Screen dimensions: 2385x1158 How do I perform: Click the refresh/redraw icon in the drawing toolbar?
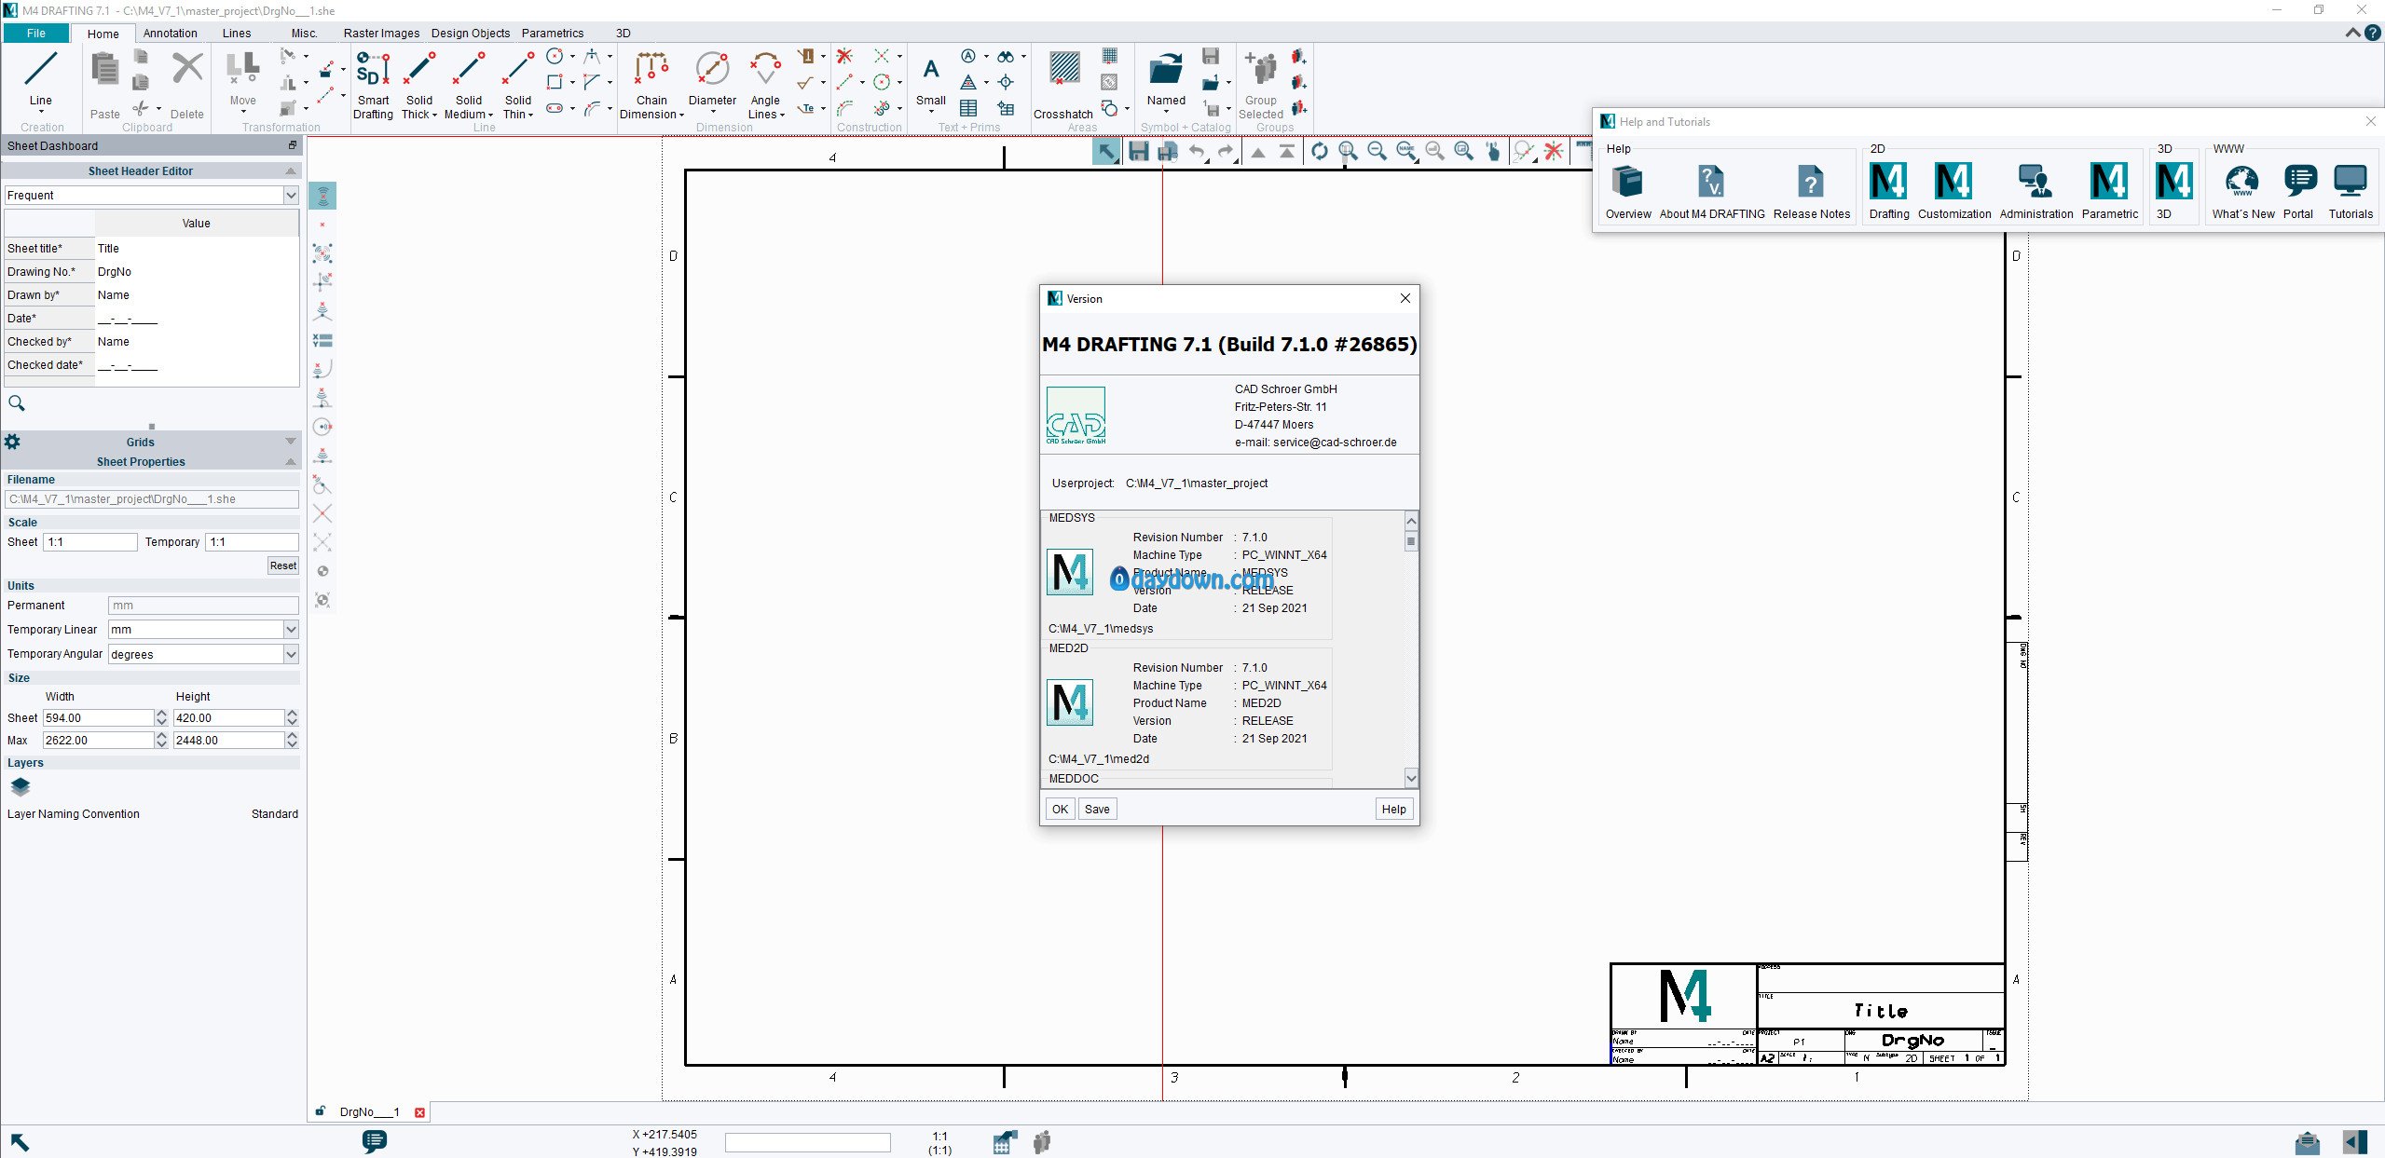point(1319,151)
